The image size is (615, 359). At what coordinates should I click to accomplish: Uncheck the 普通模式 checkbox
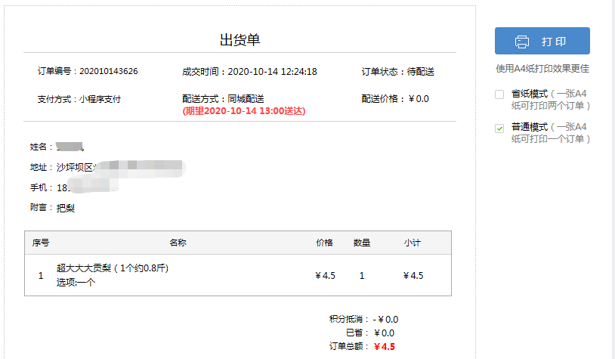pyautogui.click(x=499, y=128)
